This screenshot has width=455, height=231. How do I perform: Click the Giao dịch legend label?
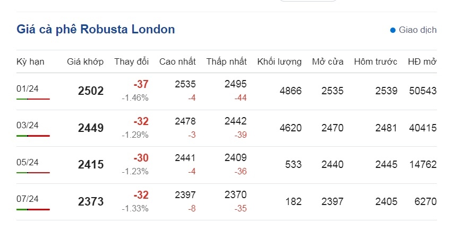418,30
